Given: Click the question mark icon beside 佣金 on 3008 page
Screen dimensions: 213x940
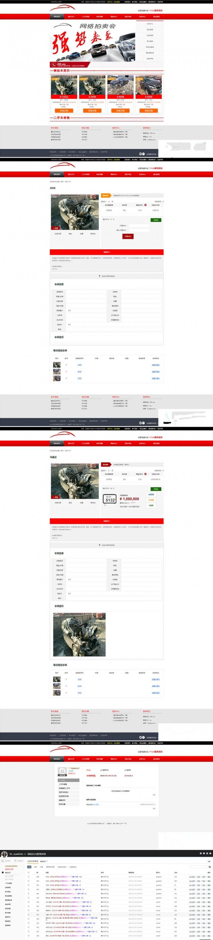Looking at the screenshot, I should (145, 205).
